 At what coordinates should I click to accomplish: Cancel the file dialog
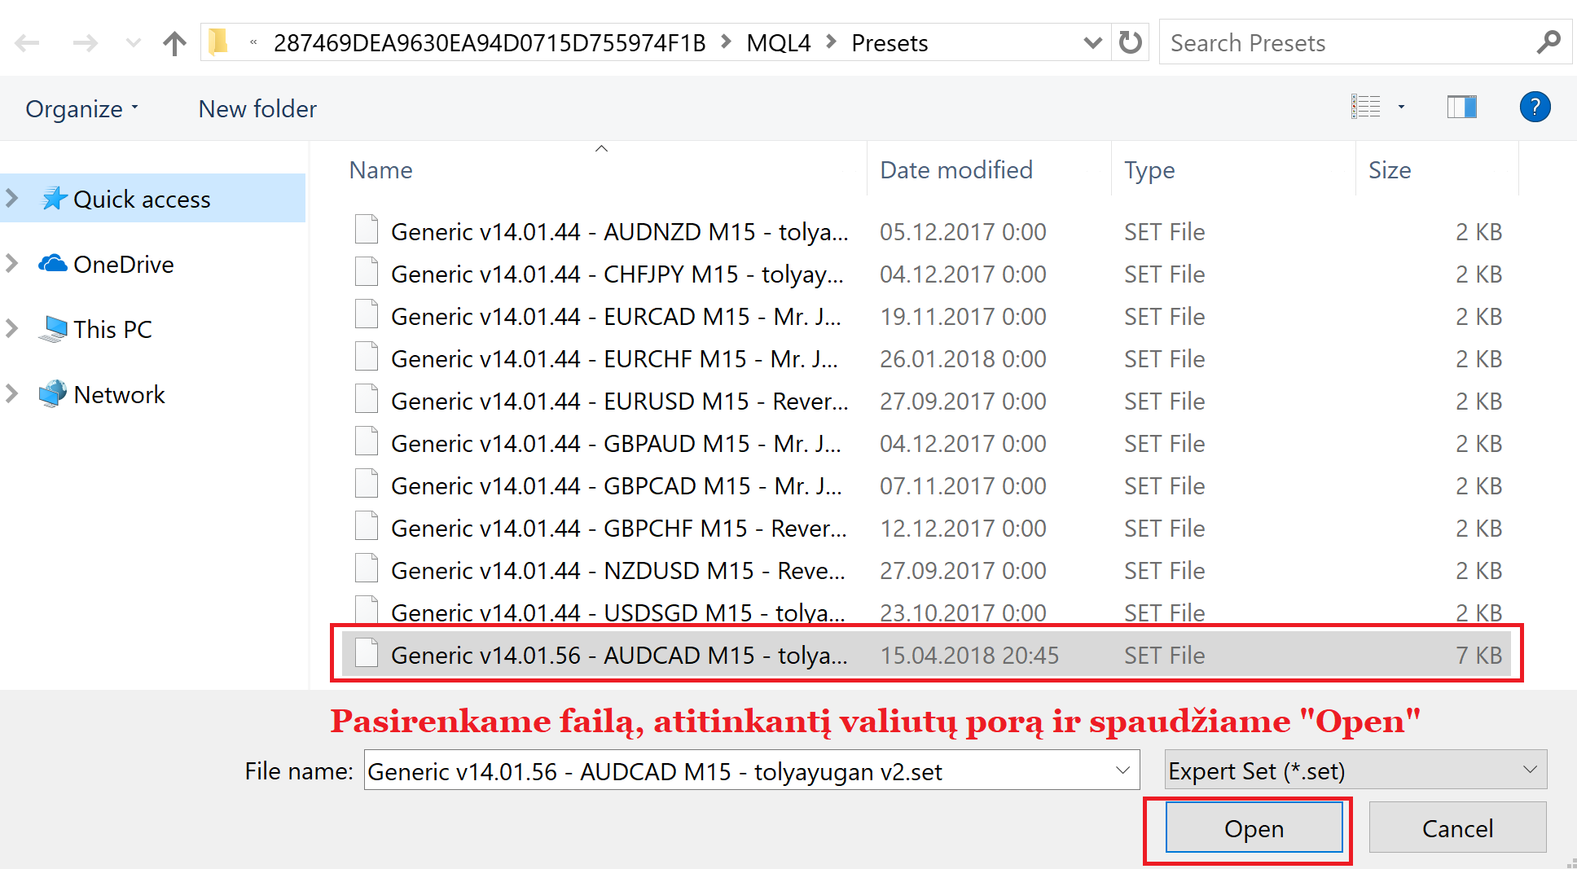(x=1457, y=827)
